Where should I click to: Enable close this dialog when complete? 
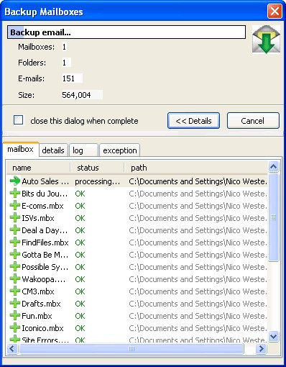tap(19, 120)
